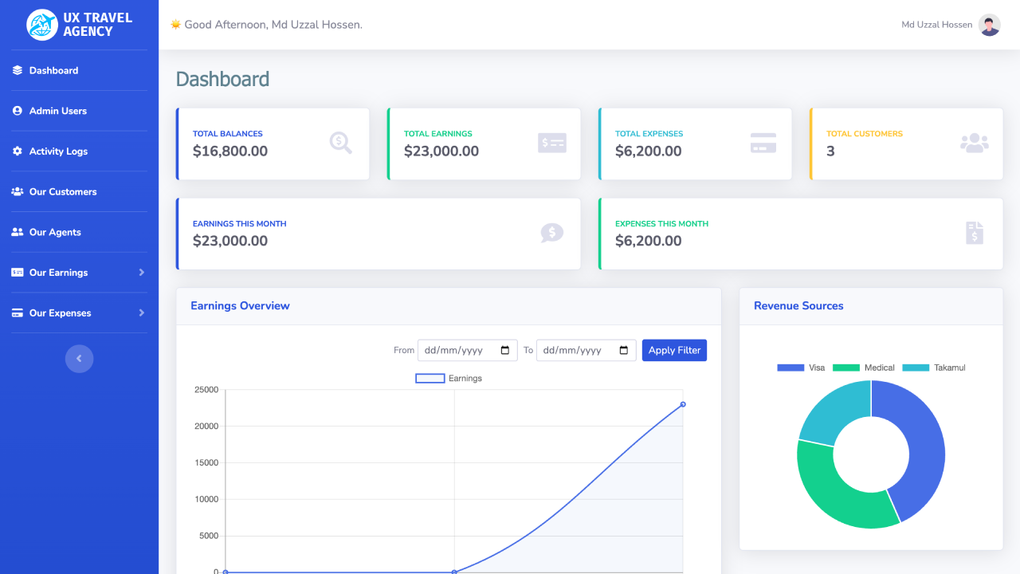Click the Admin Users person icon
Screen dimensions: 1020x574
coord(16,111)
